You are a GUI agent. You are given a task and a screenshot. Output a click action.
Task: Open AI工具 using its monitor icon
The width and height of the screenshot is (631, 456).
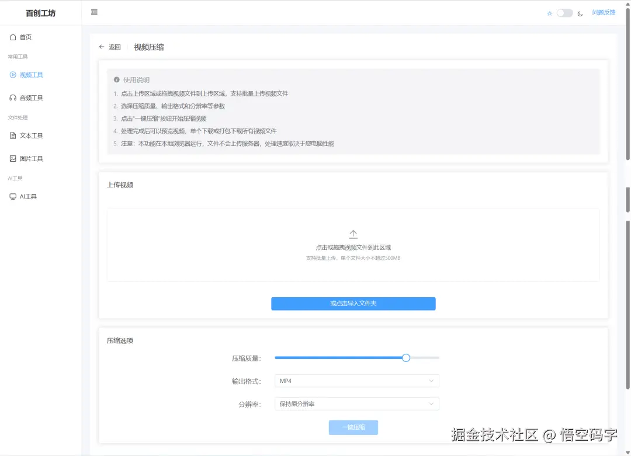pos(13,196)
